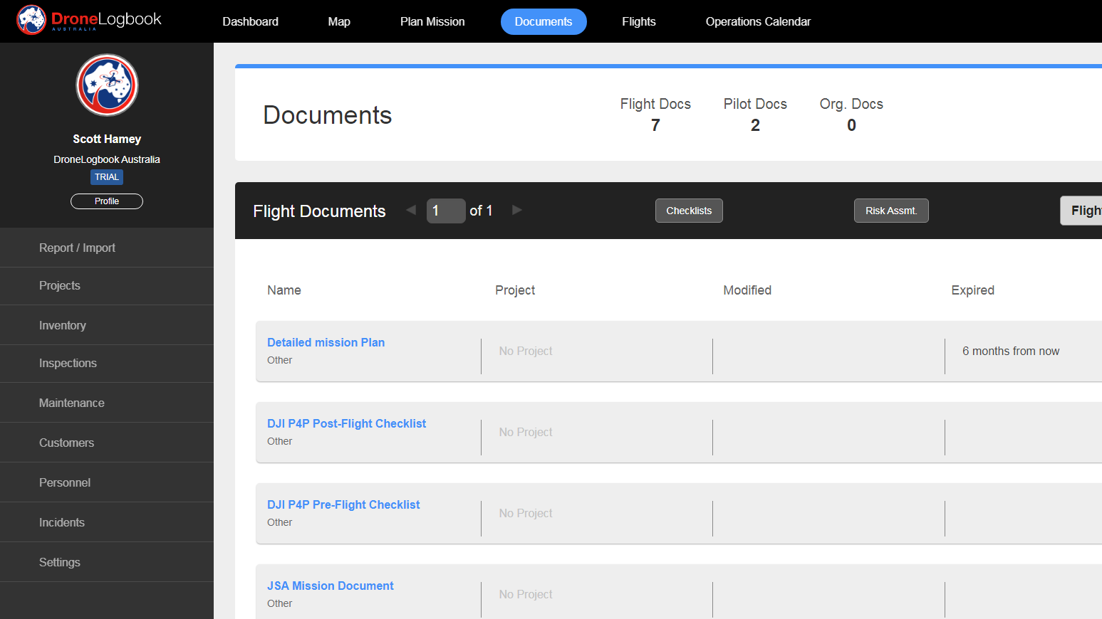1102x619 pixels.
Task: Click the user avatar image in sidebar
Action: pos(107,85)
